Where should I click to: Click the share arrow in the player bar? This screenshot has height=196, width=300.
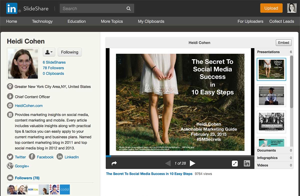(x=114, y=163)
